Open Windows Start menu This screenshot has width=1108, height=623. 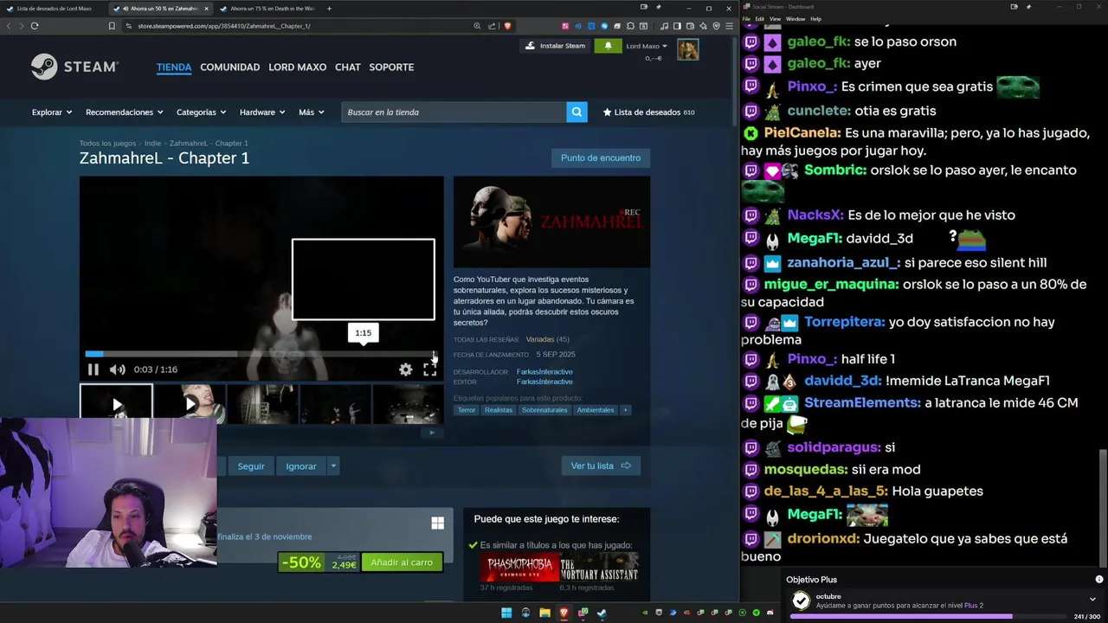point(506,613)
